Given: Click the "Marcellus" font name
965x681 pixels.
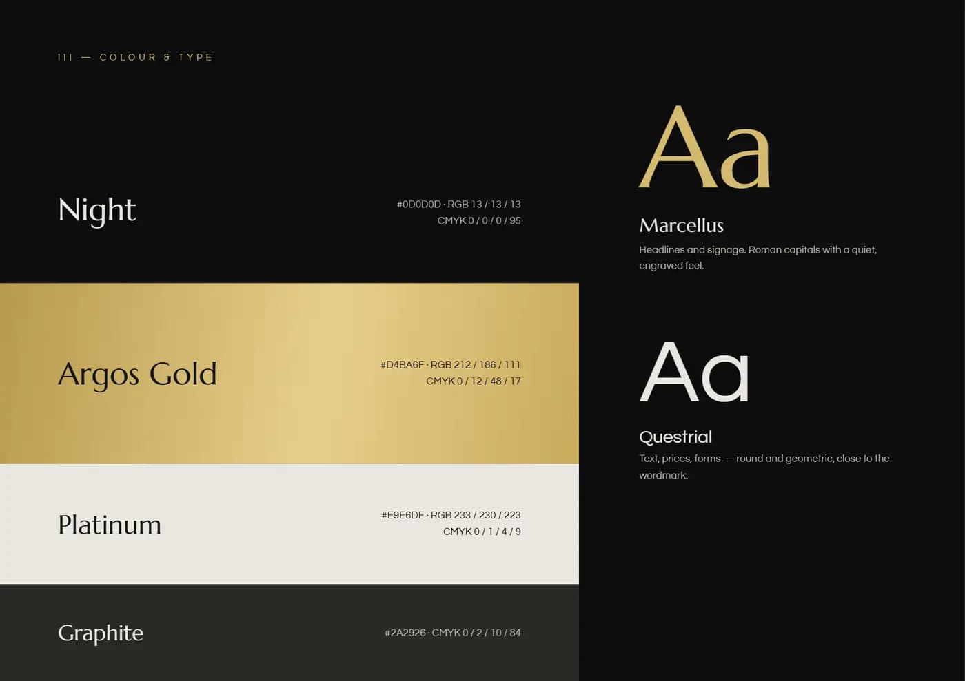Looking at the screenshot, I should coord(681,226).
